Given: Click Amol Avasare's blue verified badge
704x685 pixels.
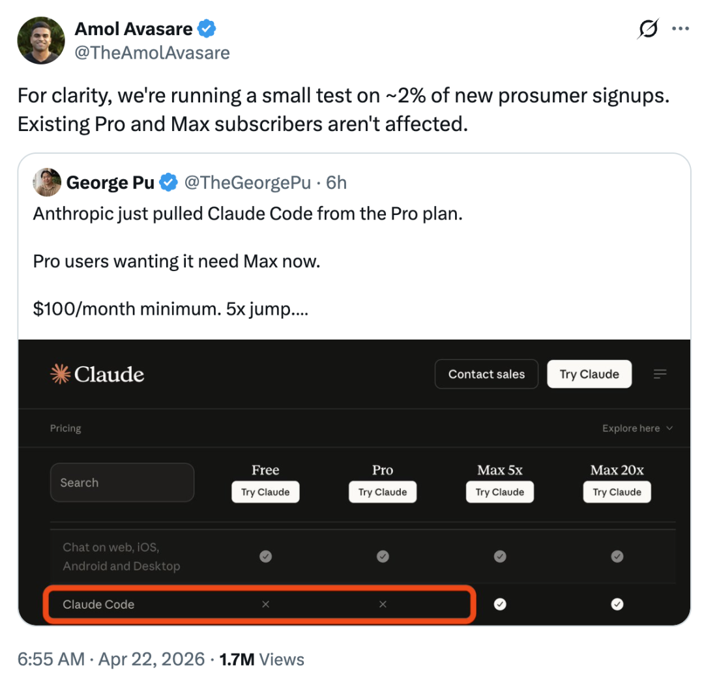Looking at the screenshot, I should click(207, 29).
